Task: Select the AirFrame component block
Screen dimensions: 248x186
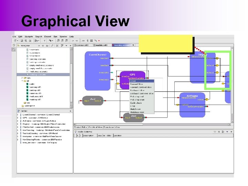Action: [192, 105]
